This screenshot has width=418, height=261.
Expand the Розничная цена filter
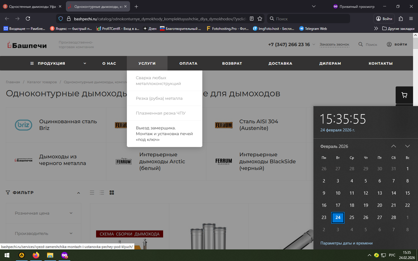[44, 213]
